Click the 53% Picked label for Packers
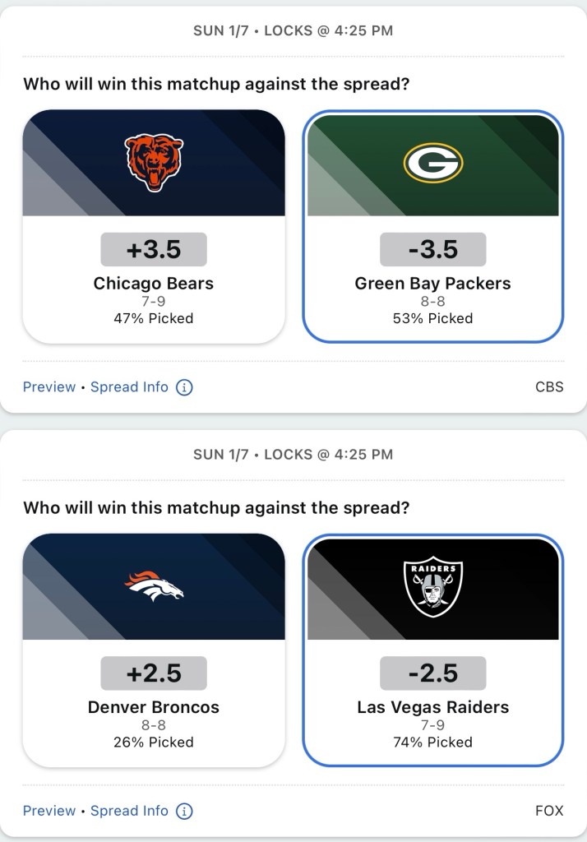587x842 pixels. click(x=433, y=318)
